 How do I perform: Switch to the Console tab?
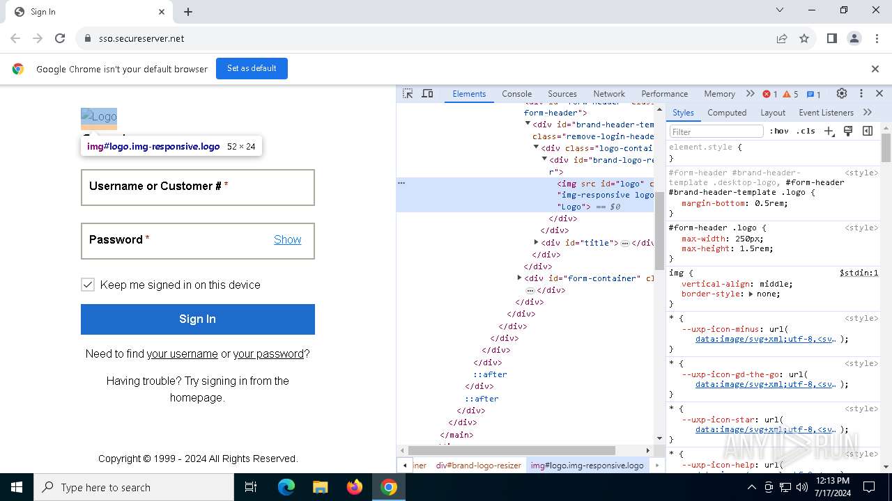coord(516,94)
